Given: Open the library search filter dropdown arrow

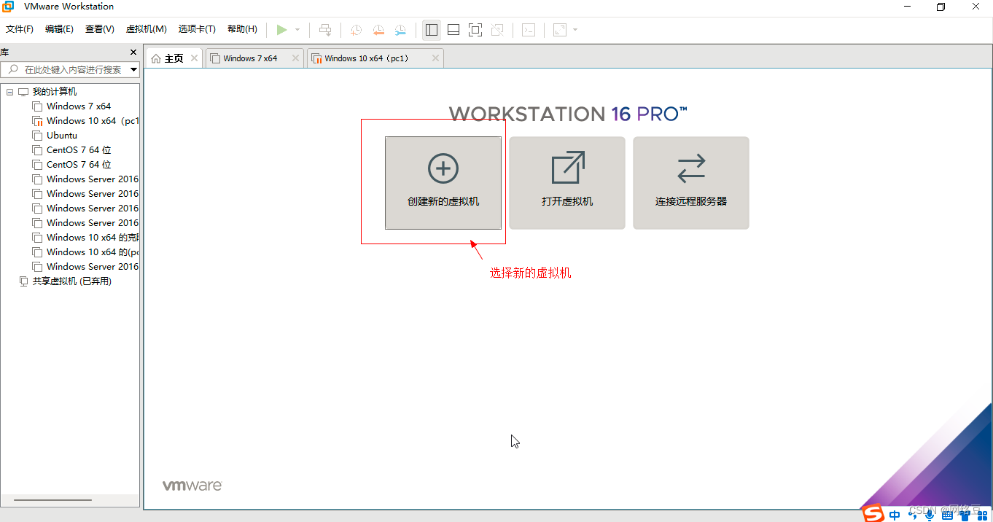Looking at the screenshot, I should click(133, 70).
